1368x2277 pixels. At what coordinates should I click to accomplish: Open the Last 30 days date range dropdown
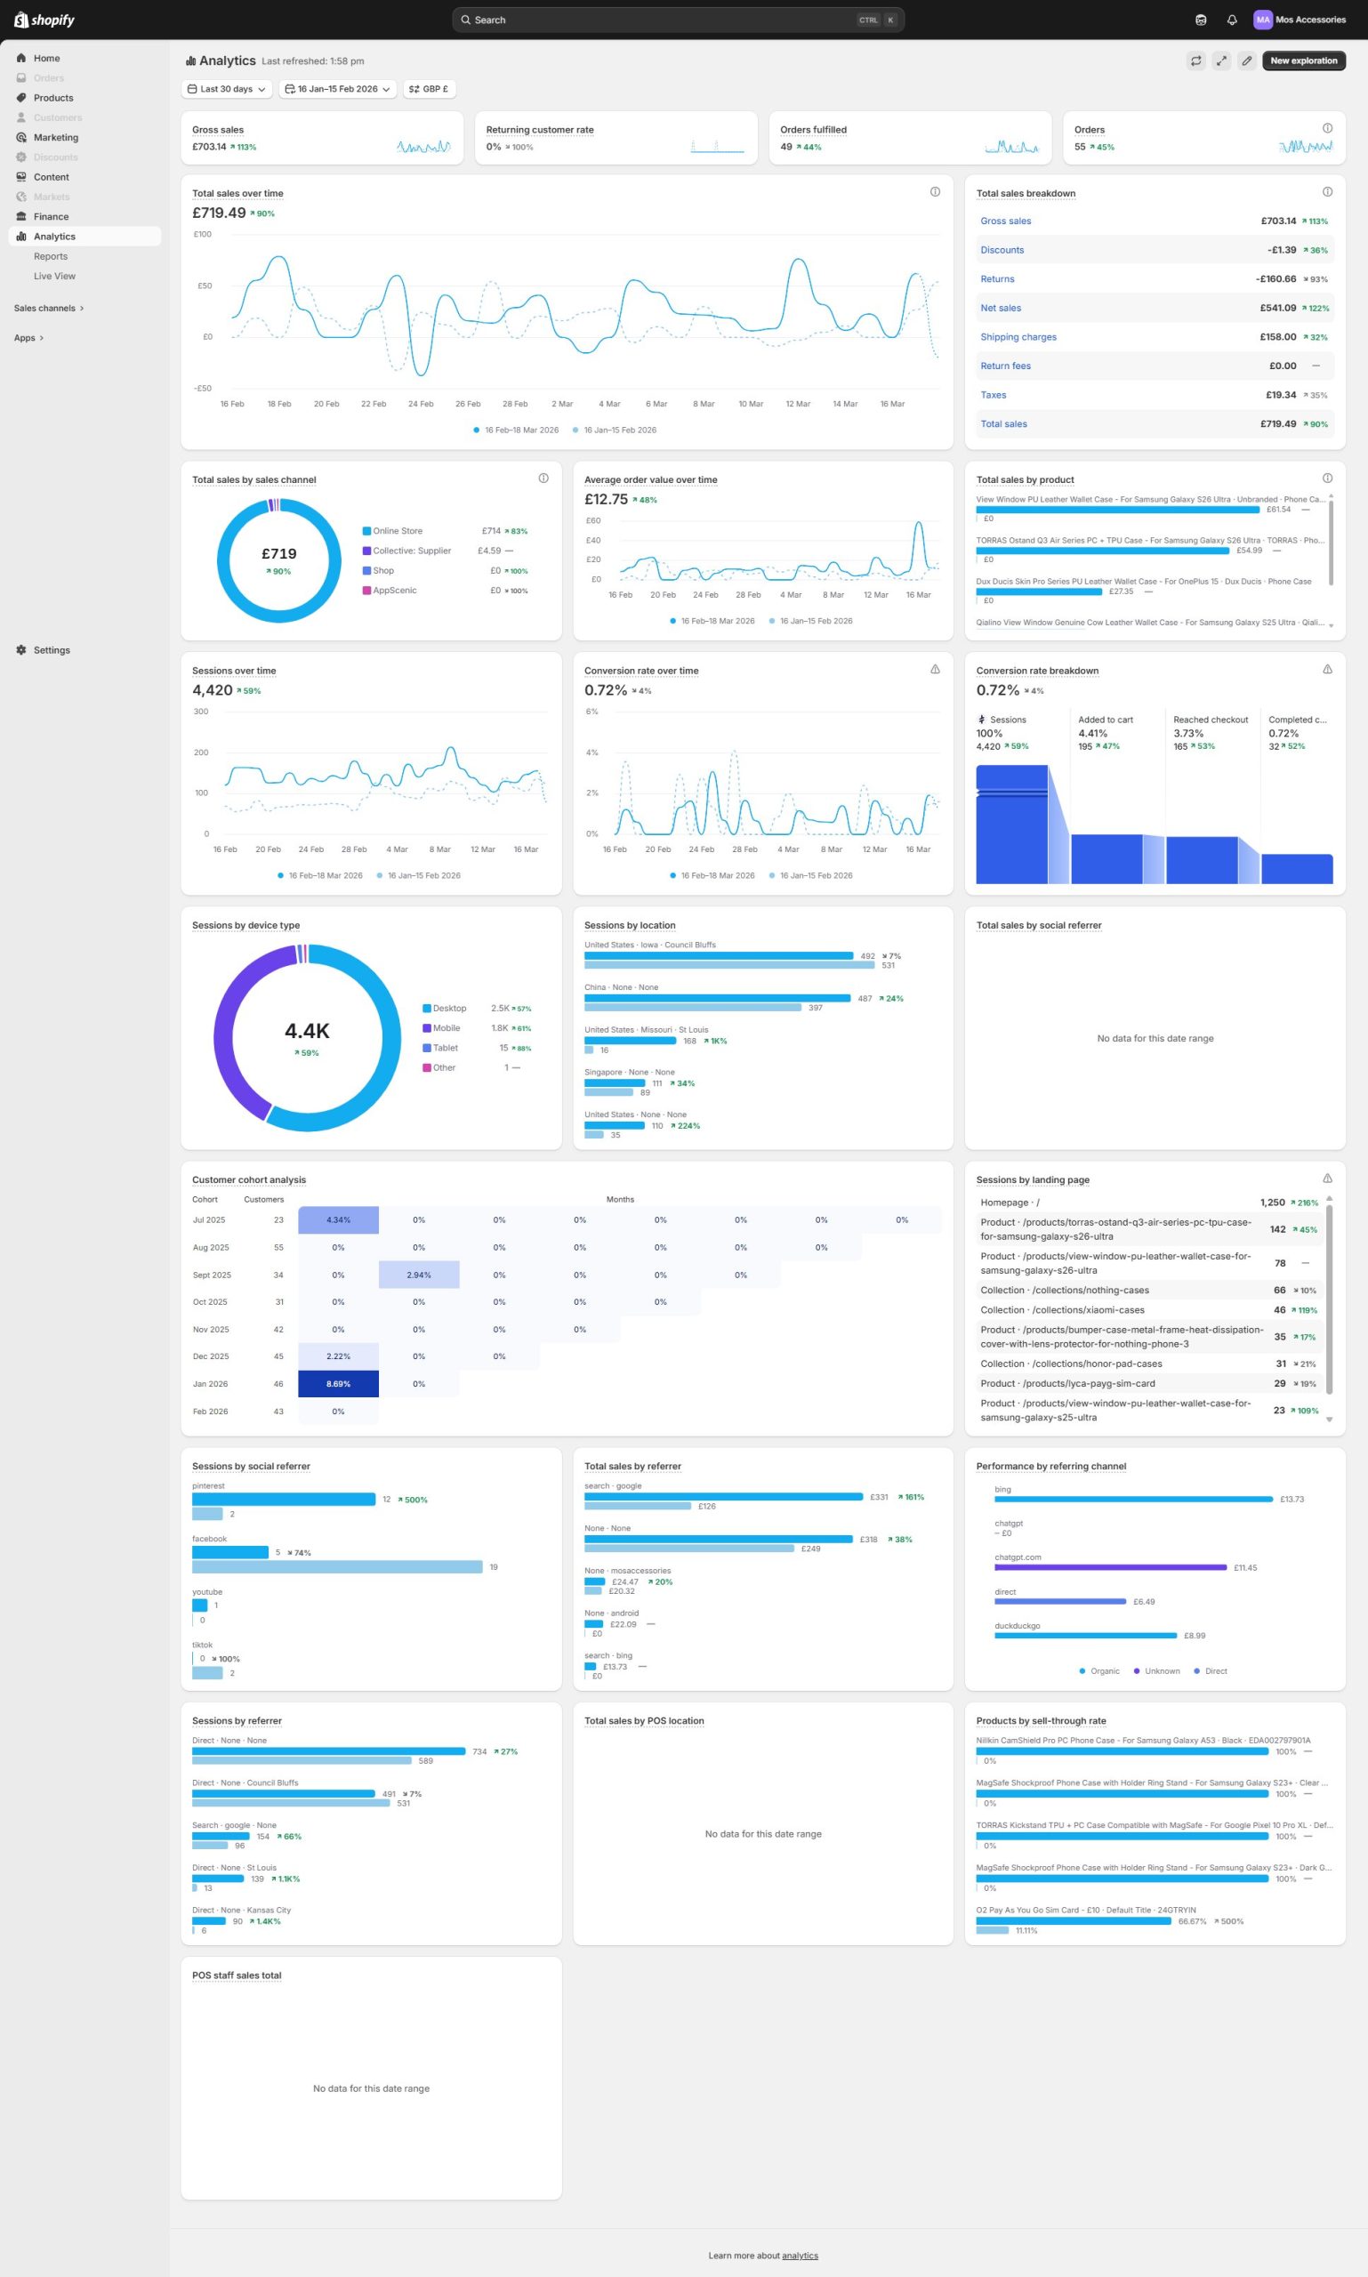tap(227, 90)
